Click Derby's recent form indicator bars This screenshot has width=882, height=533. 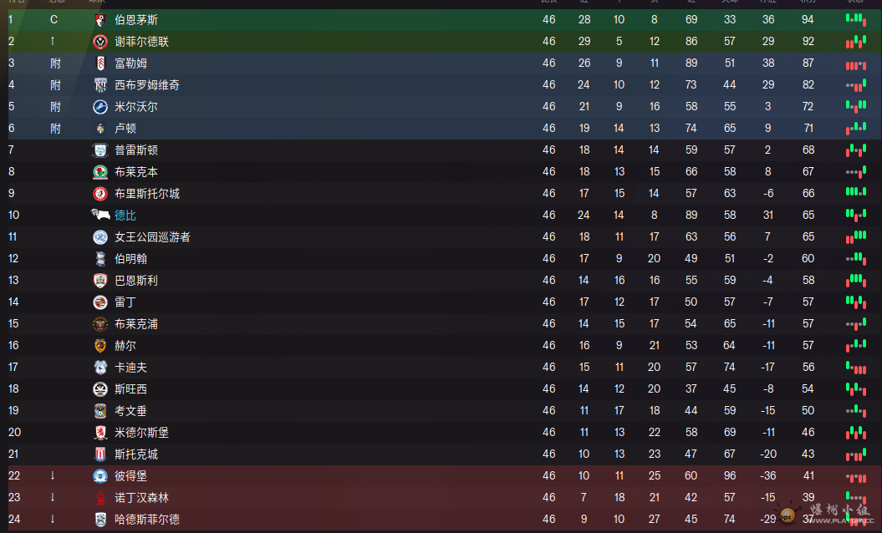pos(855,216)
